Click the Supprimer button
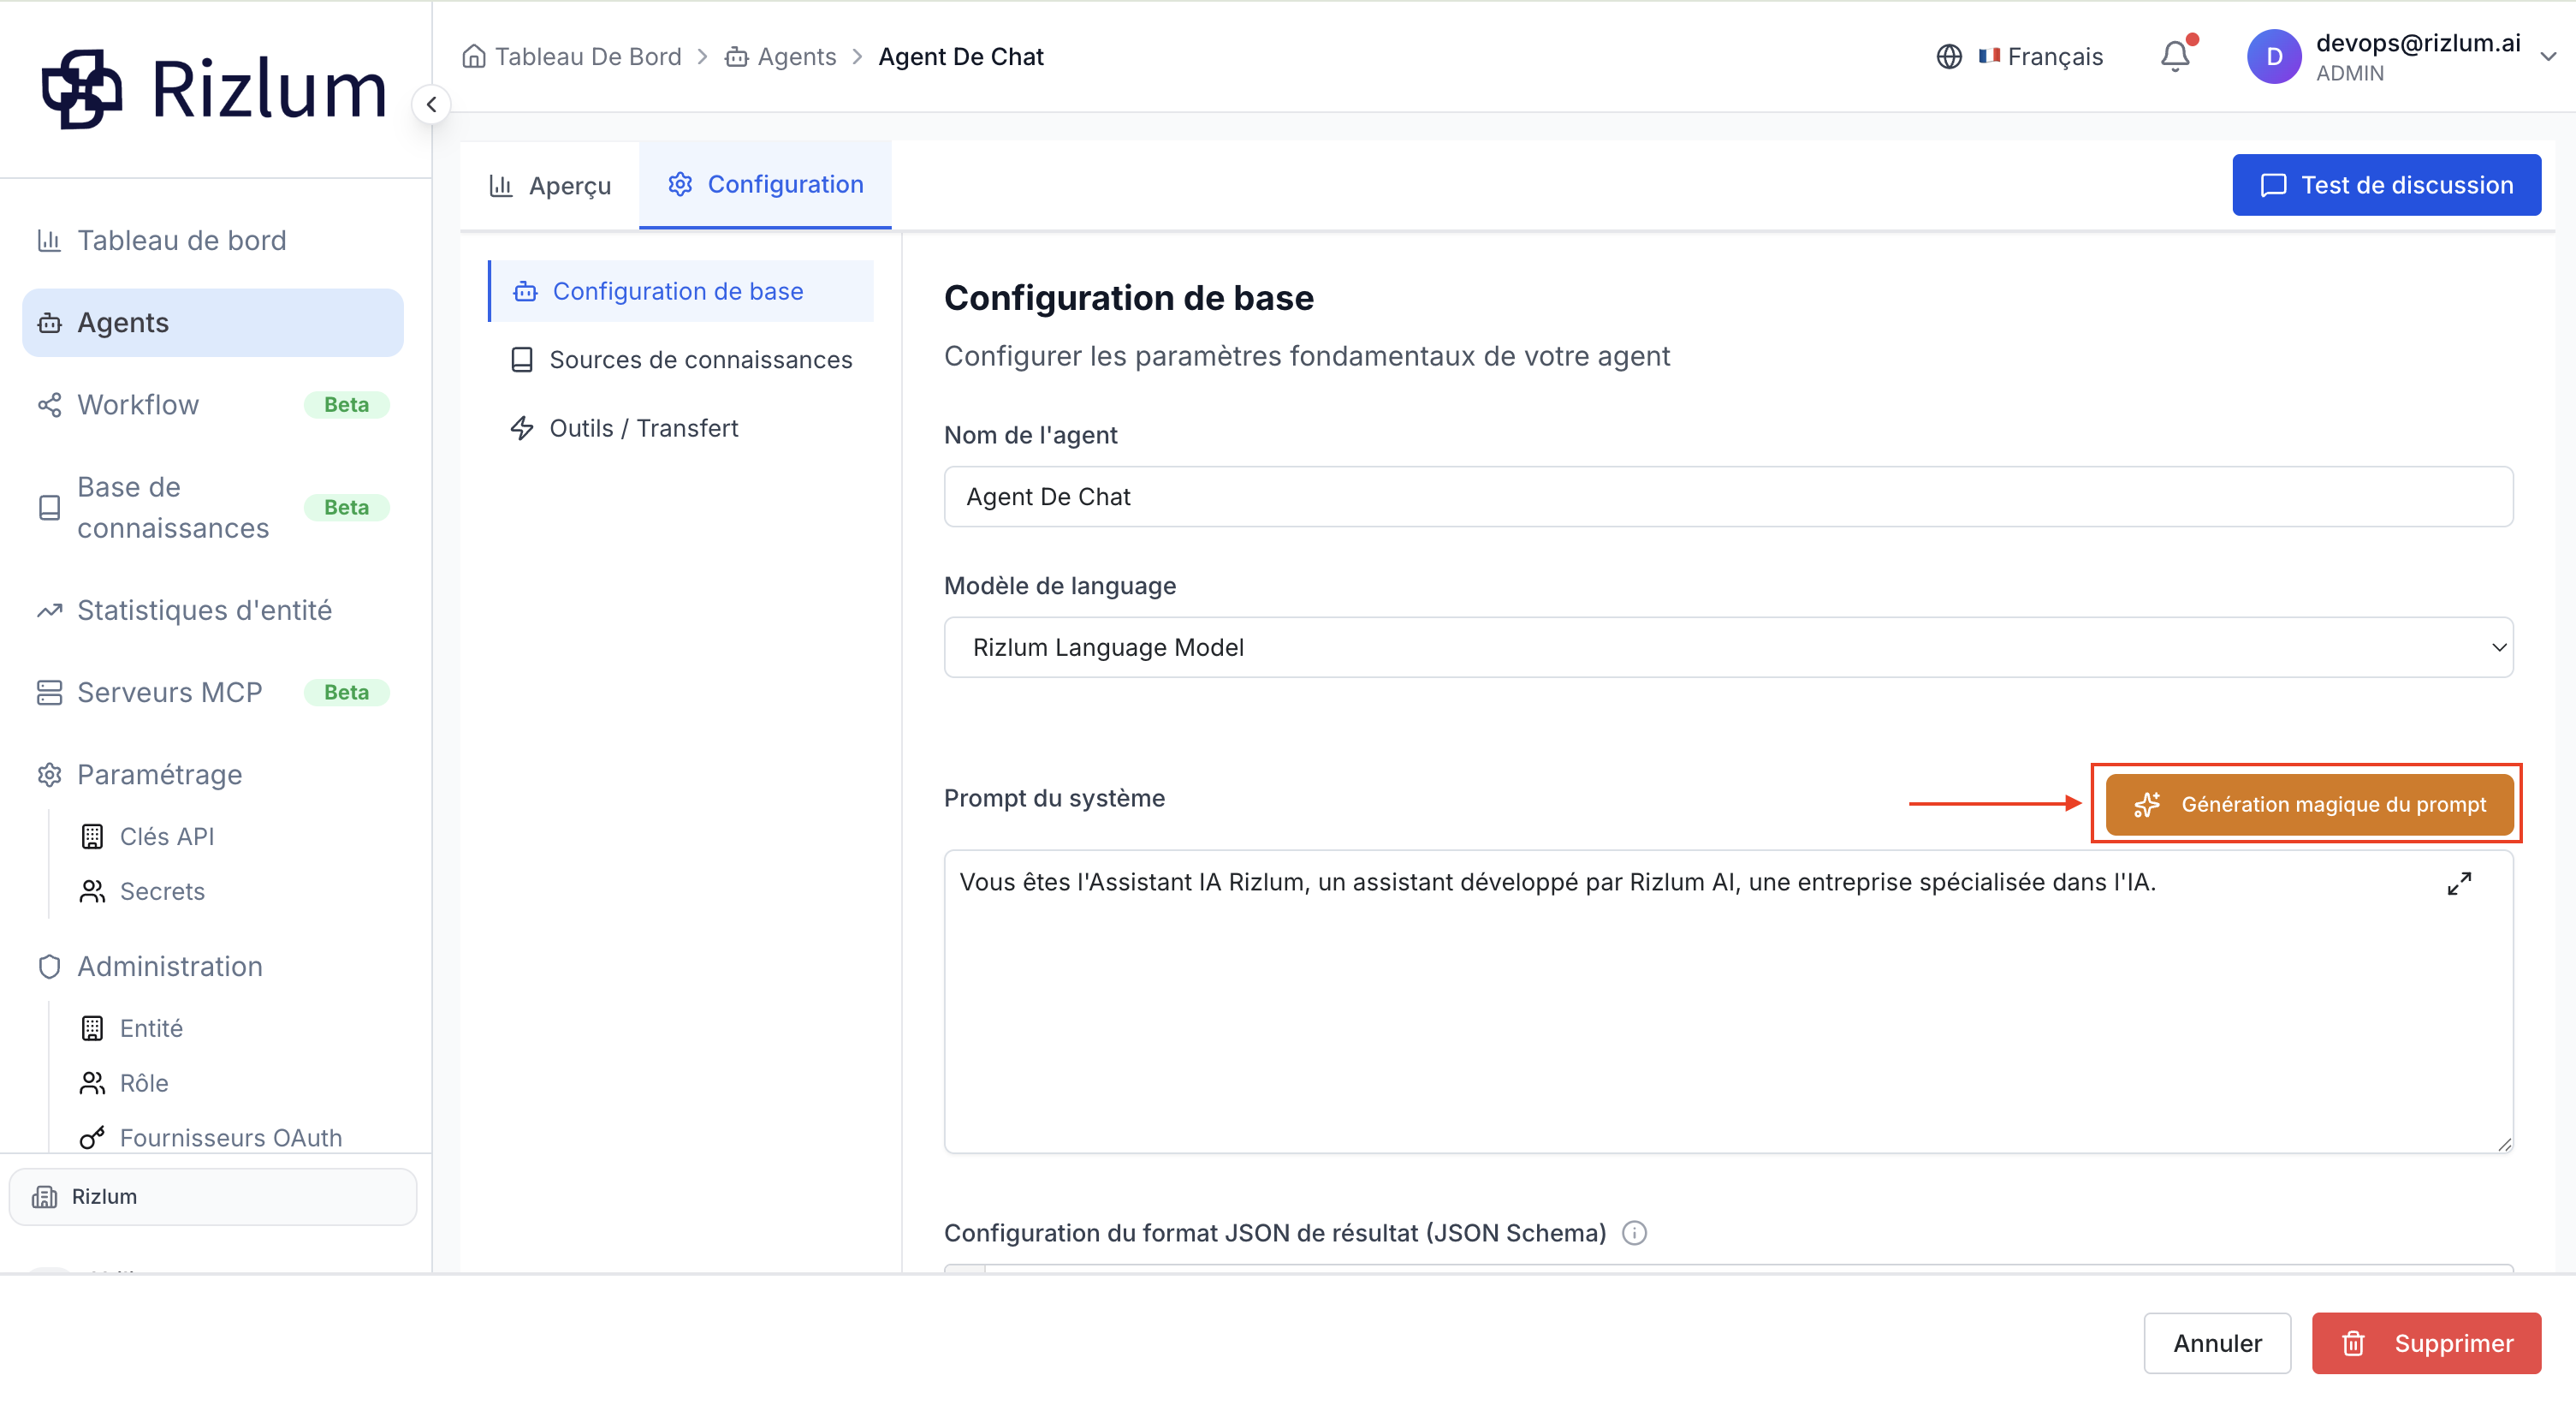2576x1411 pixels. [x=2426, y=1343]
